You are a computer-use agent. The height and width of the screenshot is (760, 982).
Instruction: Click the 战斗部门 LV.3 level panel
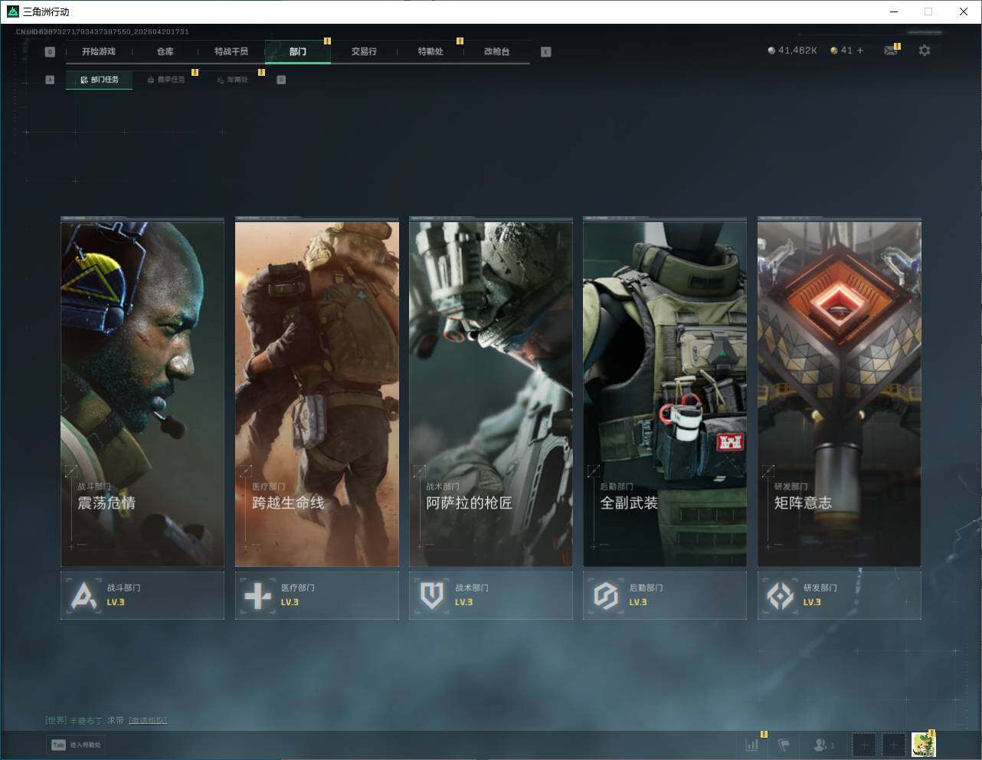click(142, 595)
